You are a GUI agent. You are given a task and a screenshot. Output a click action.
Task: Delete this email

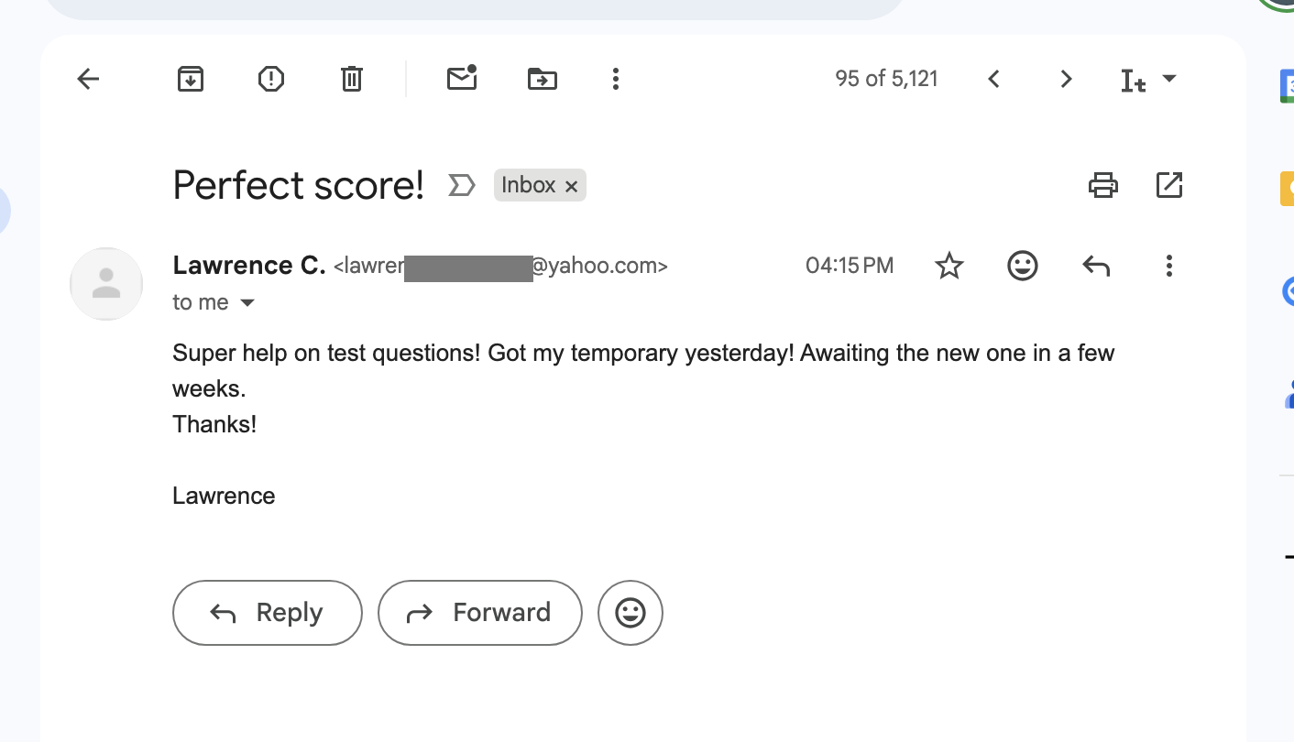pos(351,79)
